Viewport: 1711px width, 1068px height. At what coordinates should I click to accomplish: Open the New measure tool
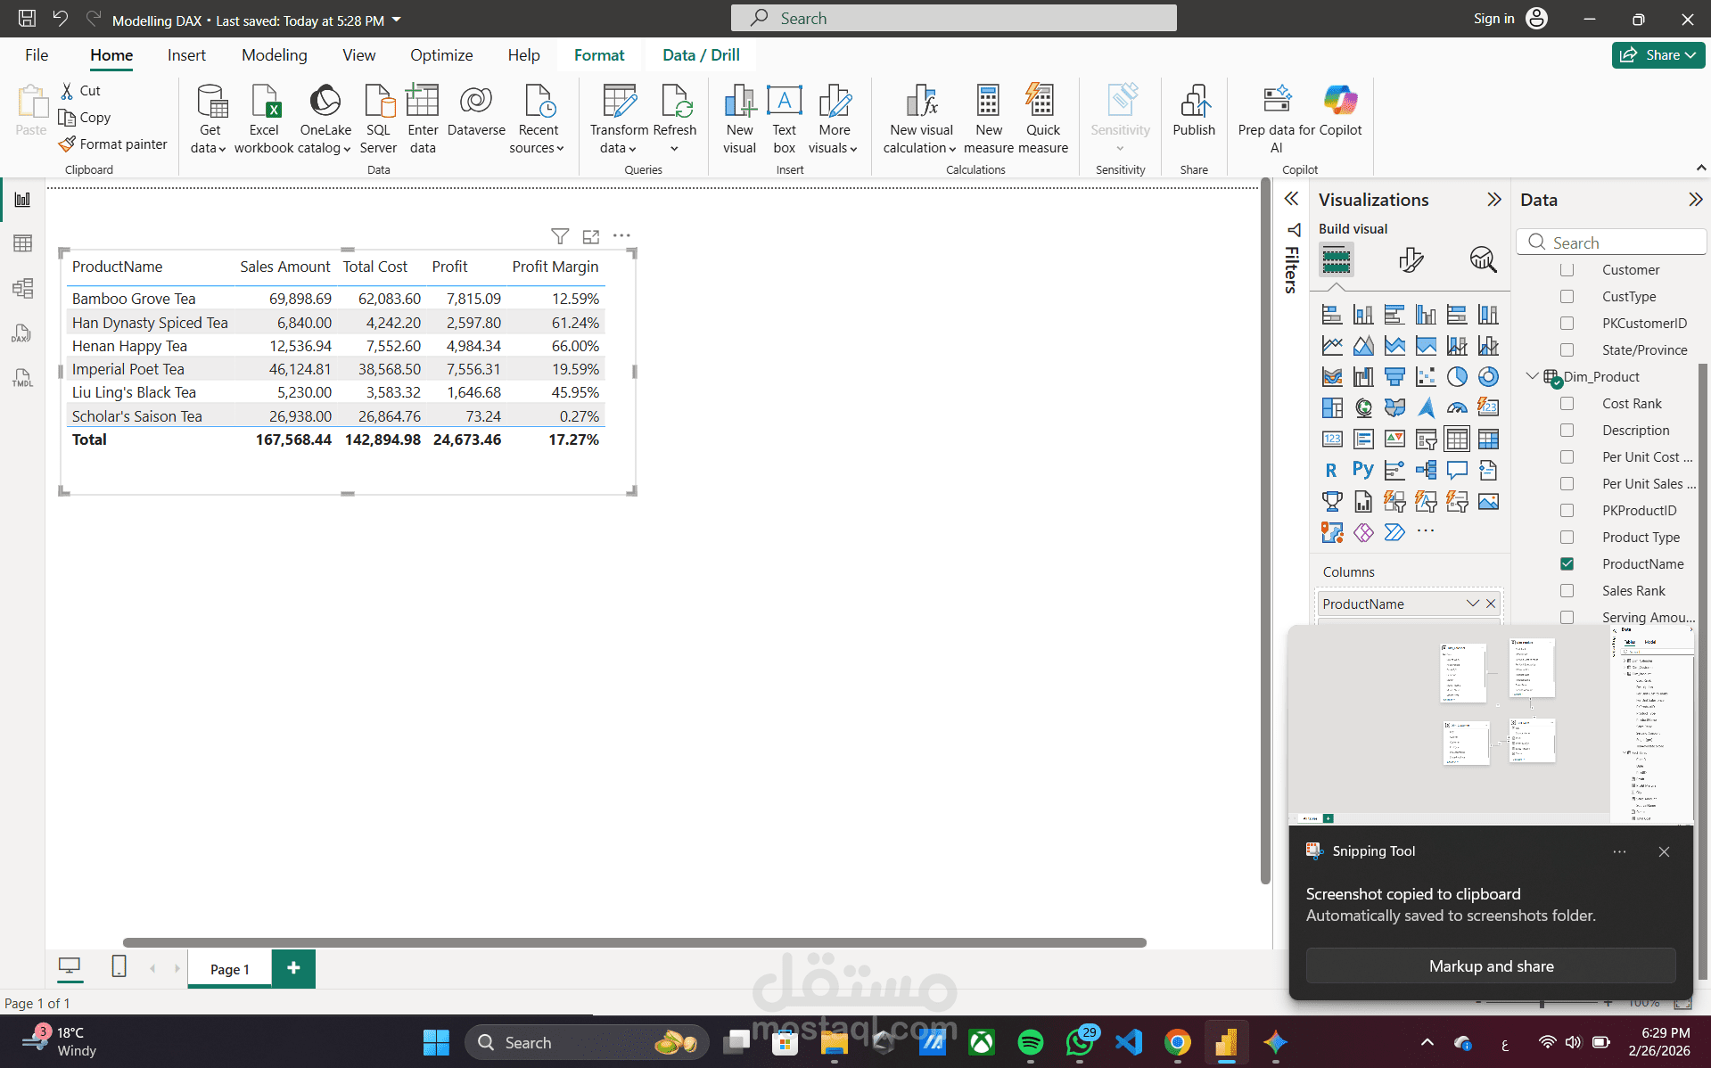[x=988, y=118]
